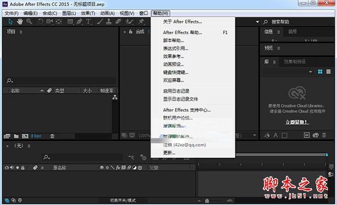
Task: Select the Unified Camera tool
Action: [49, 21]
